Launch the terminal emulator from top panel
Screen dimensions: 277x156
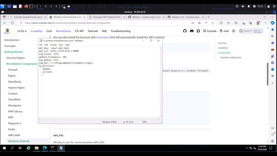(x=31, y=6)
